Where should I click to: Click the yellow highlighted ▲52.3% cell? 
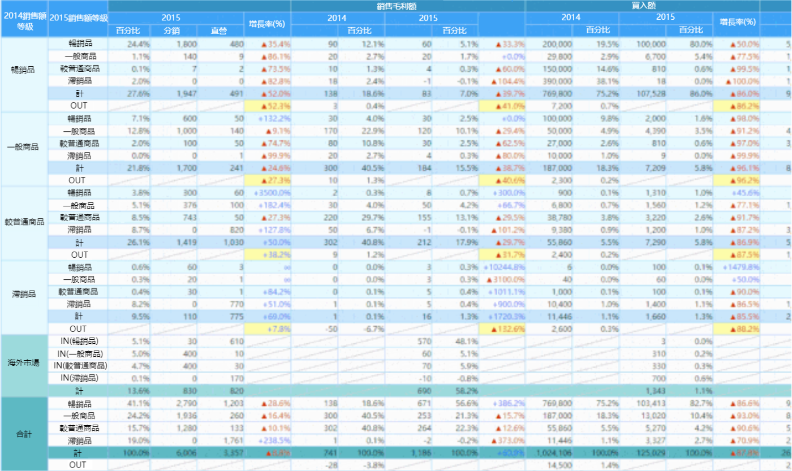pyautogui.click(x=268, y=106)
